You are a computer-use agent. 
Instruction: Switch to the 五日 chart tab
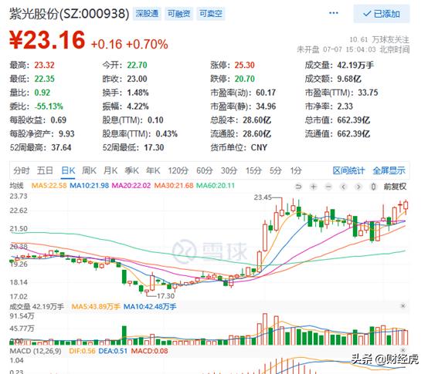click(45, 170)
